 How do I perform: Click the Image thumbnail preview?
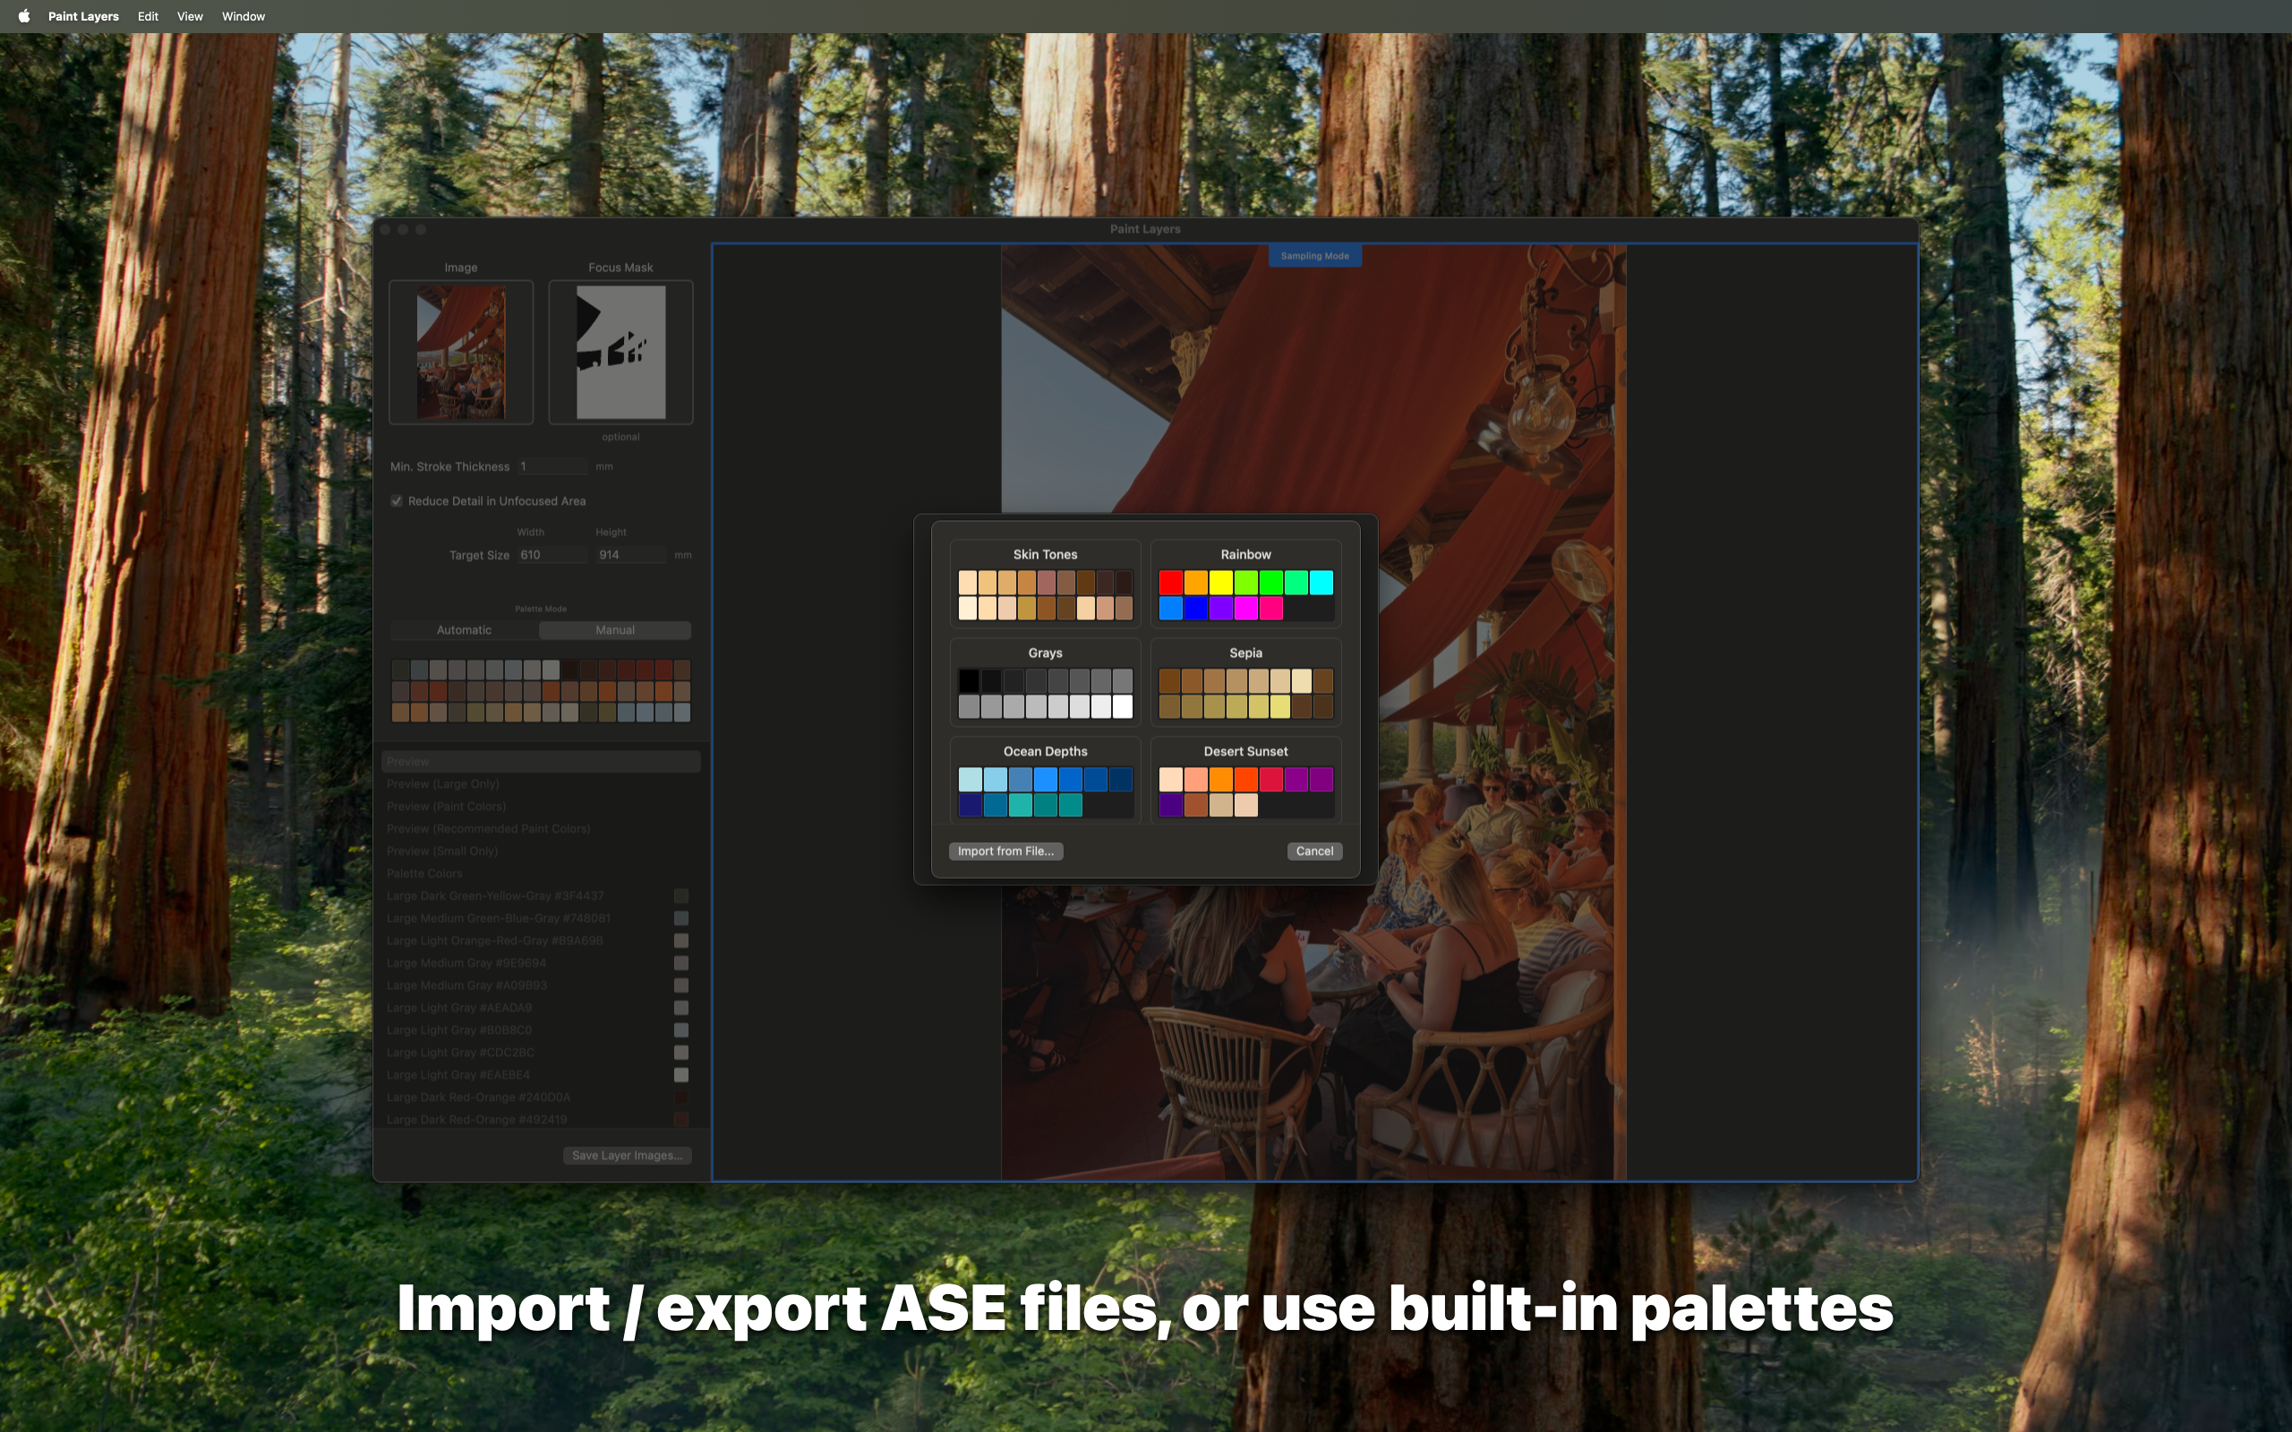(461, 352)
